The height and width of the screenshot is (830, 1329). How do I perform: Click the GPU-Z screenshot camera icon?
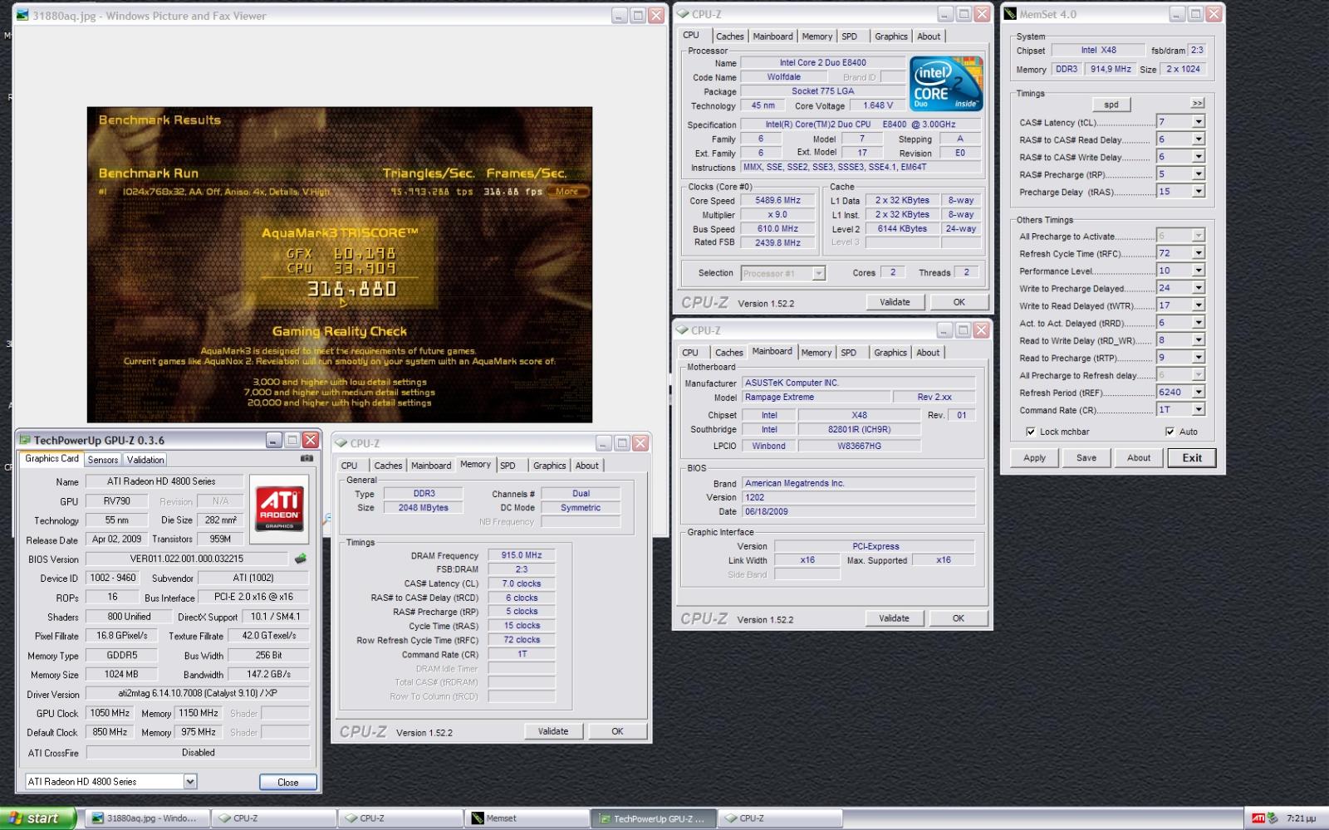(307, 458)
